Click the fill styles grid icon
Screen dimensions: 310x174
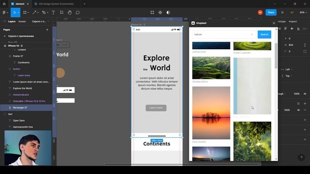pos(298,103)
